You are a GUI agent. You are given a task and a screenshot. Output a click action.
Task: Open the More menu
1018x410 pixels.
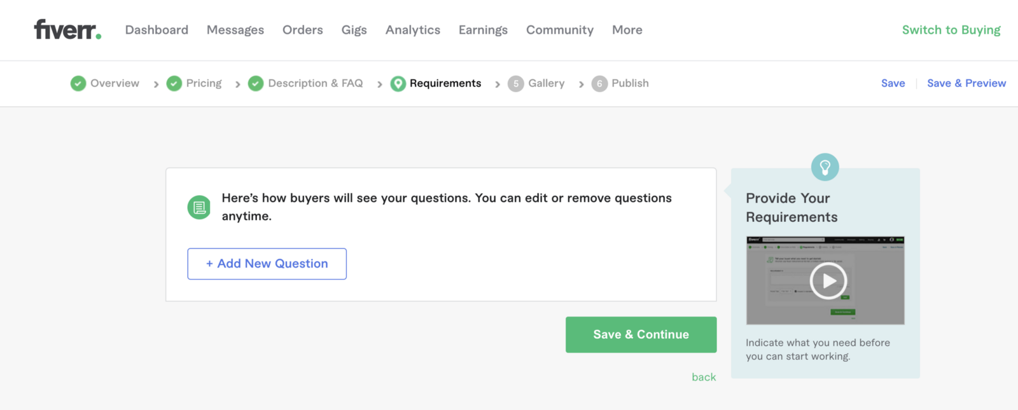[x=627, y=30]
